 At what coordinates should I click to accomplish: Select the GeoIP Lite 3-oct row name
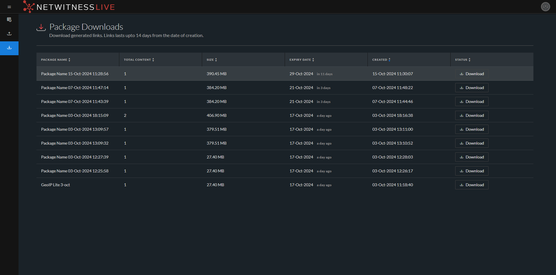(x=56, y=185)
